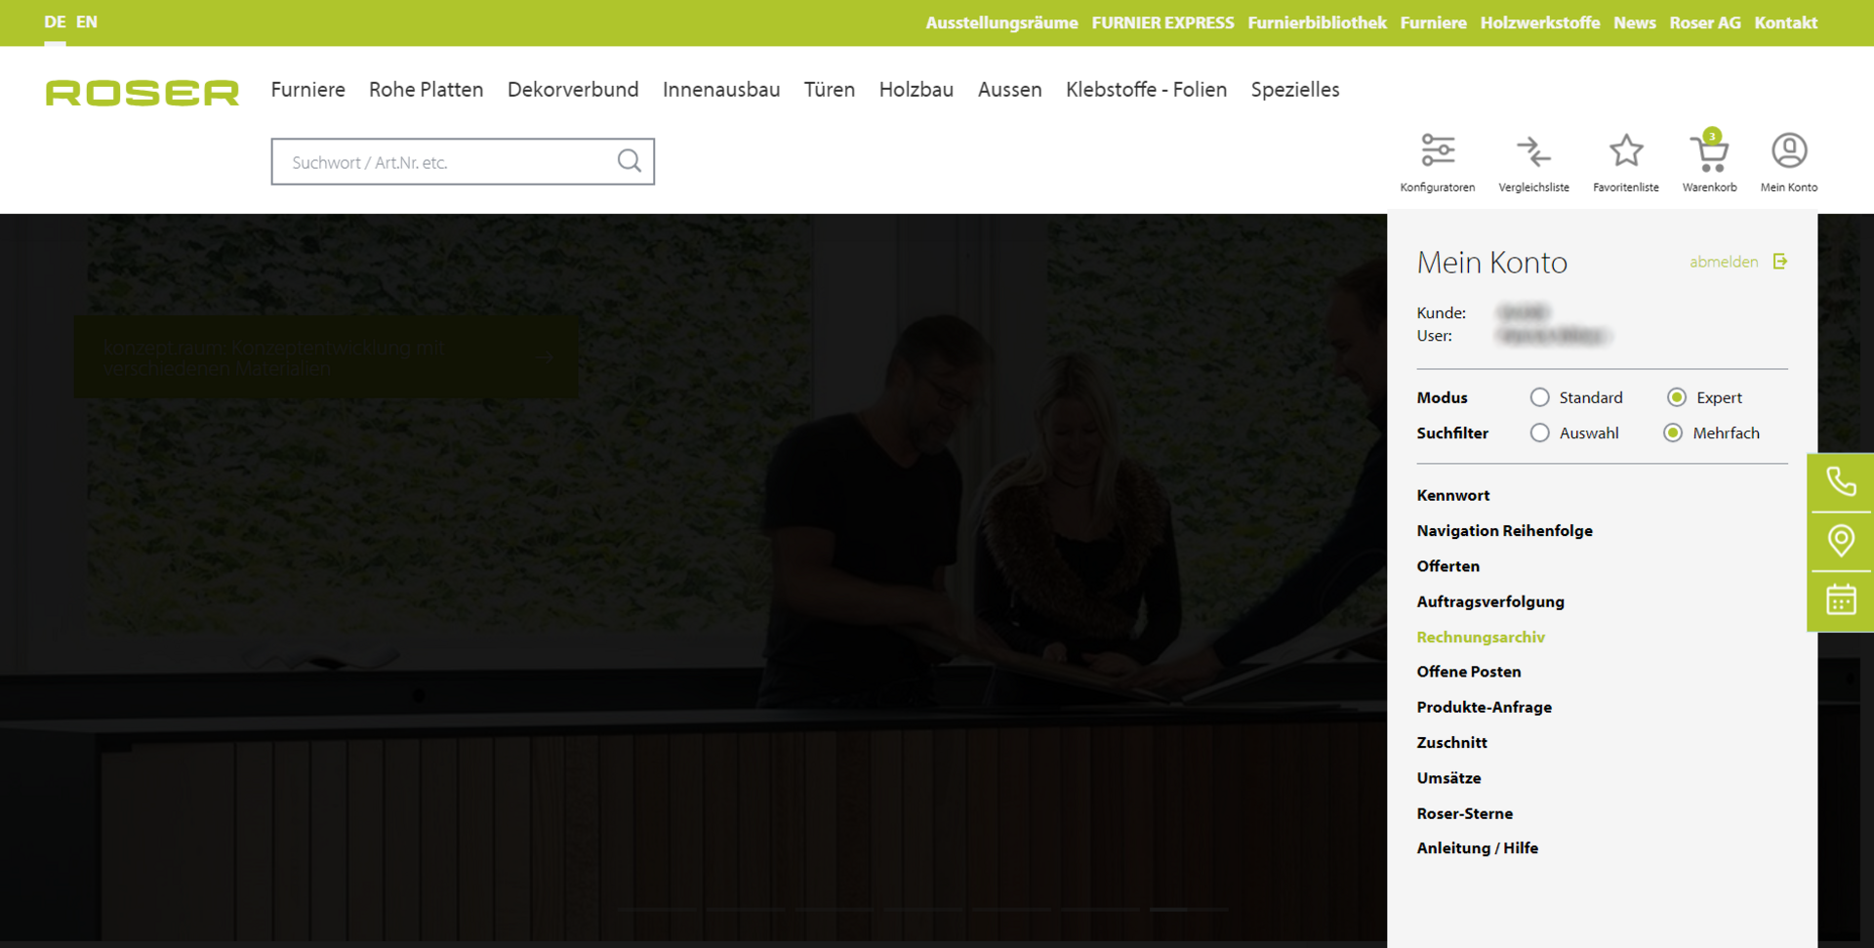Open the Zuschnitt entry
Image resolution: width=1874 pixels, height=948 pixels.
click(x=1451, y=742)
